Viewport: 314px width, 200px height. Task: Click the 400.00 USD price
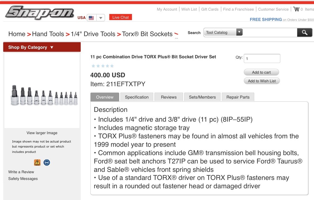click(x=108, y=75)
